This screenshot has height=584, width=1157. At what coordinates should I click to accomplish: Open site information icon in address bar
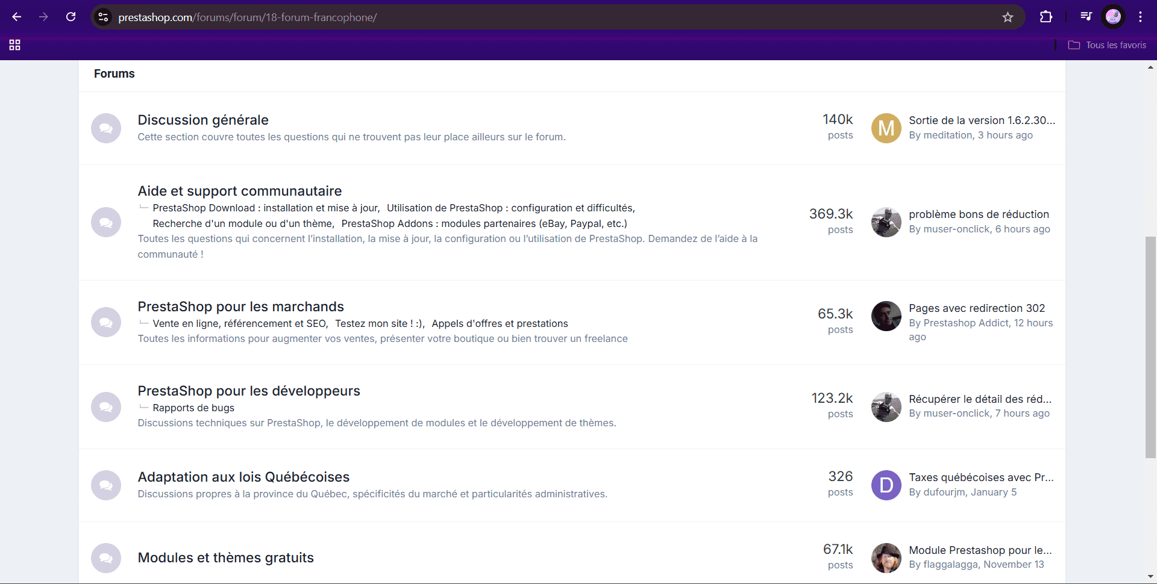[x=104, y=17]
